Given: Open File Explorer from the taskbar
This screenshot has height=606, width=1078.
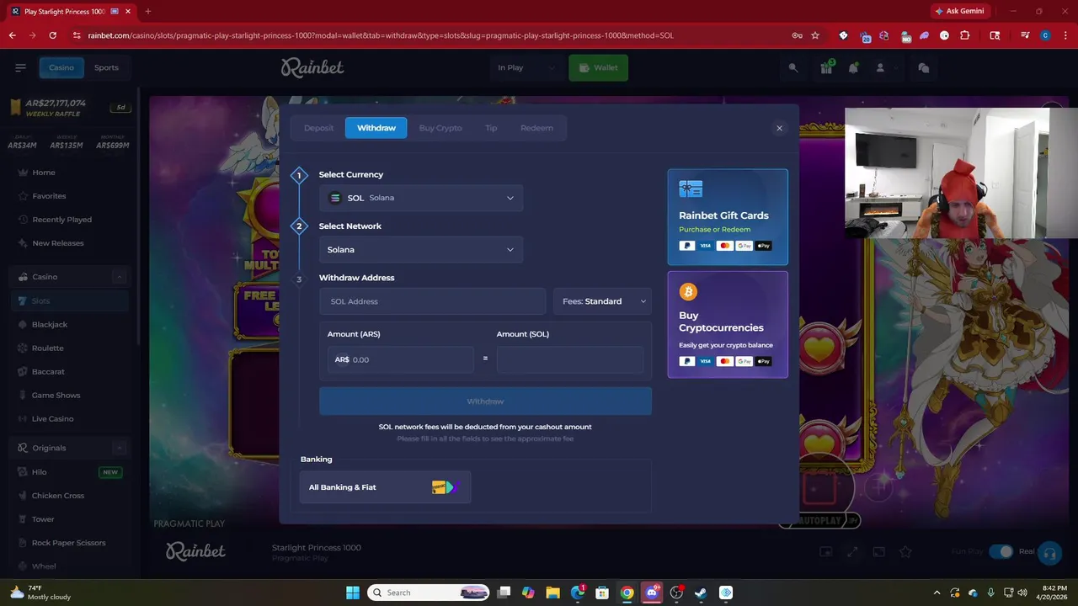Looking at the screenshot, I should (x=552, y=593).
